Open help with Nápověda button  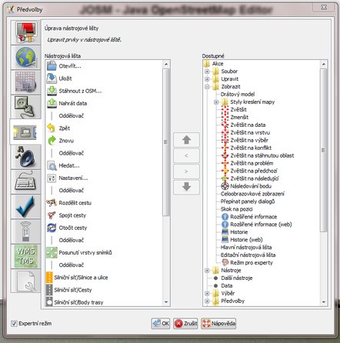pyautogui.click(x=218, y=323)
